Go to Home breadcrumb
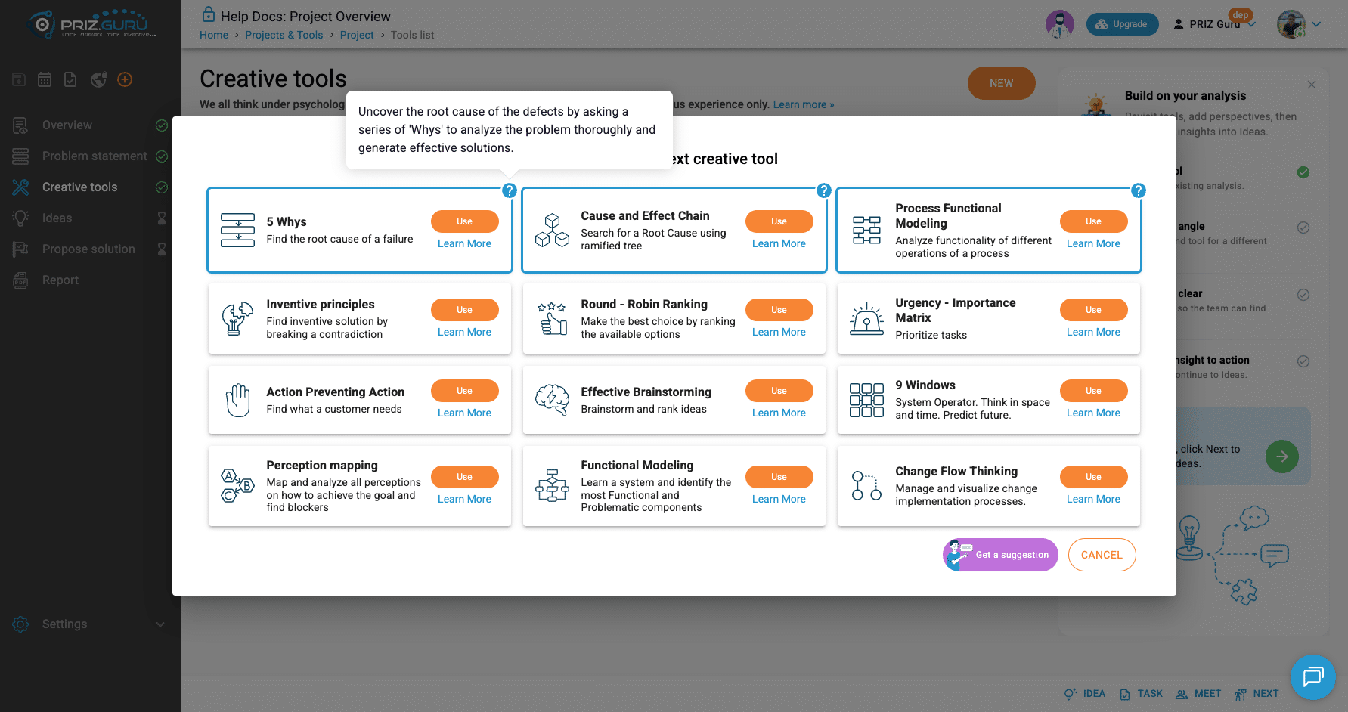 click(214, 35)
